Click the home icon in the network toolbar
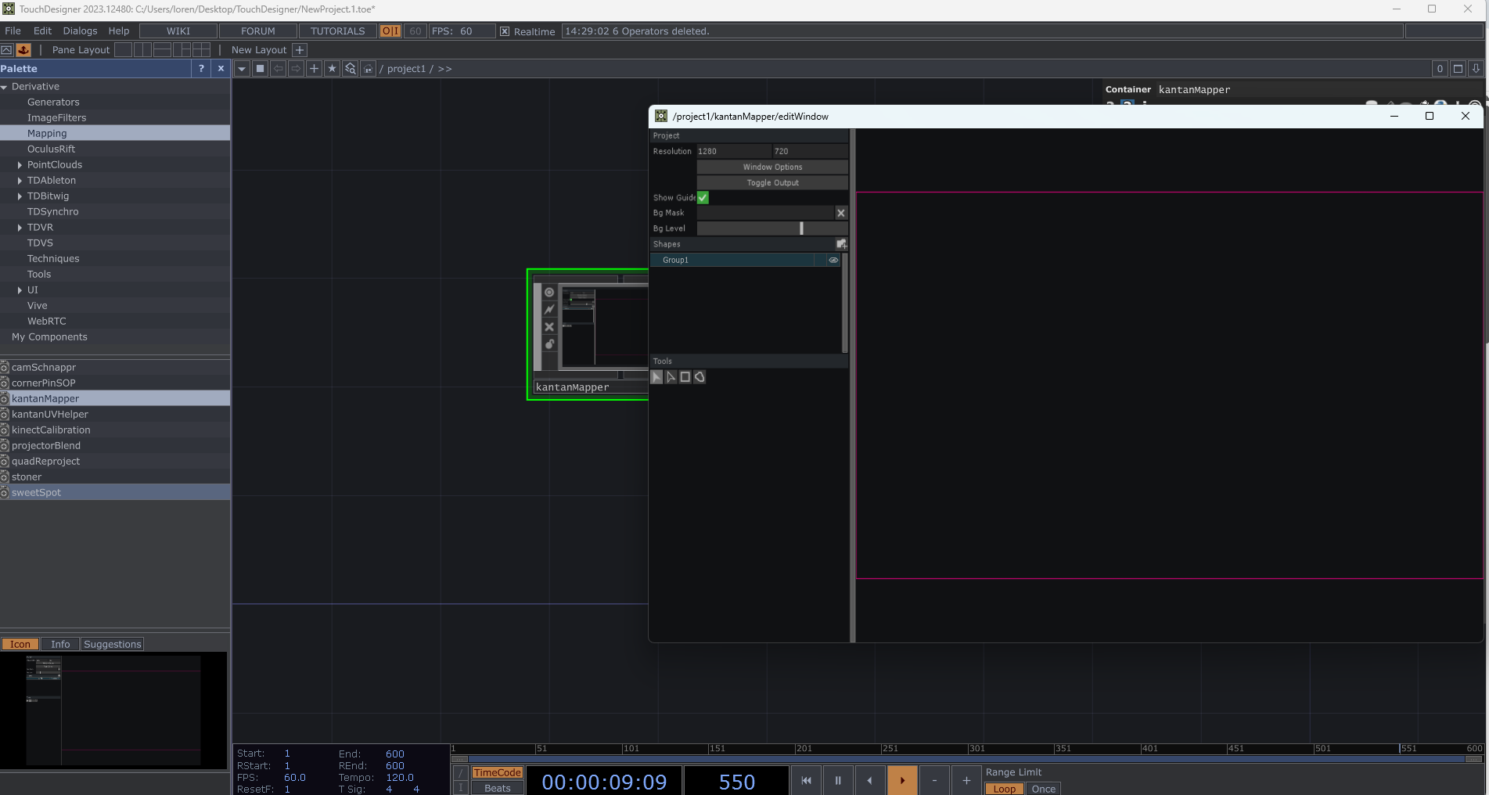Image resolution: width=1489 pixels, height=795 pixels. [368, 69]
